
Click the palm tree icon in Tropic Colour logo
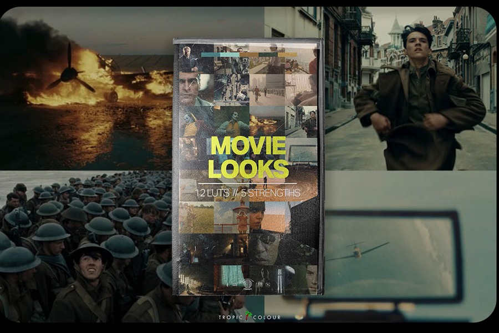coord(248,316)
